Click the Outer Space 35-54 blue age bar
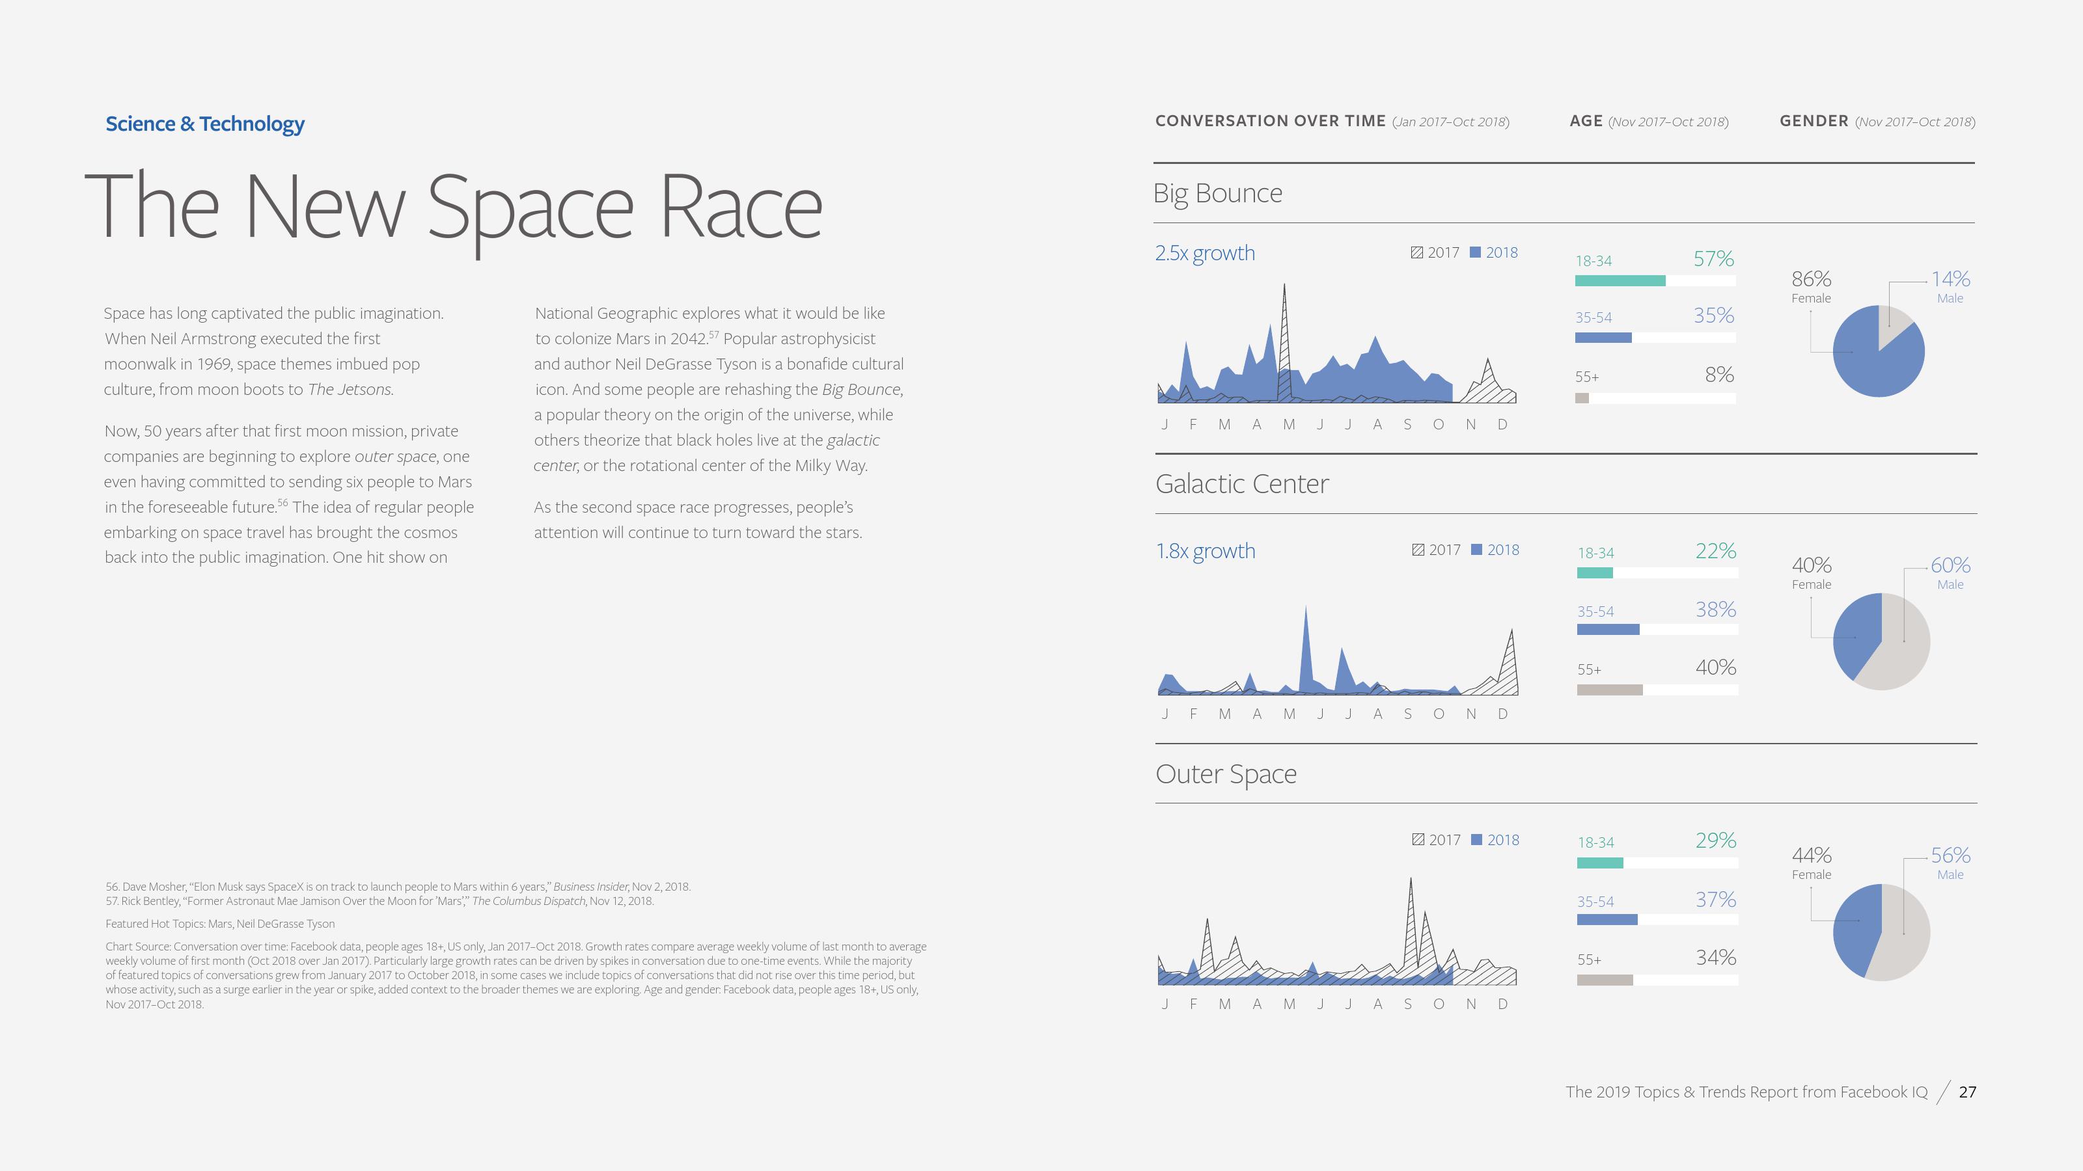The height and width of the screenshot is (1171, 2083). pos(1607,920)
